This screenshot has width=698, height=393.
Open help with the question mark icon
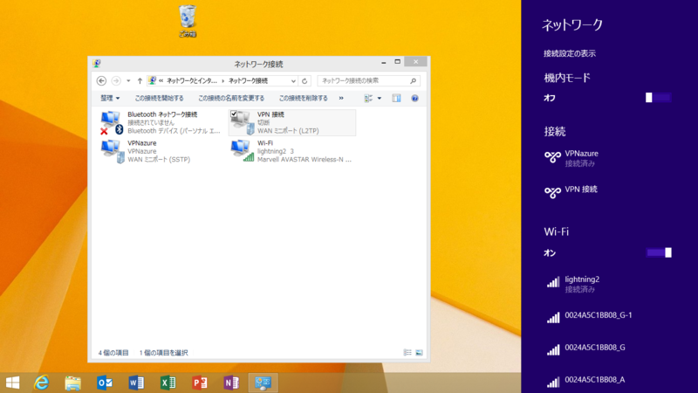pyautogui.click(x=414, y=98)
